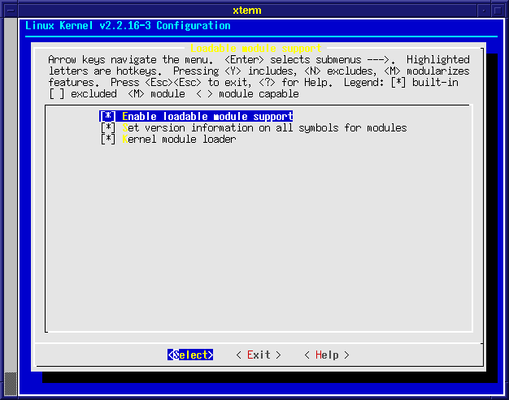
Task: Click the Linux Kernel v2.2.16-3 Configuration header
Action: click(x=128, y=26)
